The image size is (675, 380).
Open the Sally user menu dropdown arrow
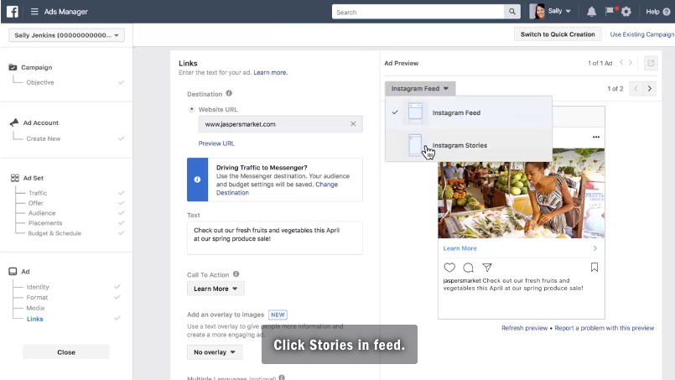tap(569, 11)
